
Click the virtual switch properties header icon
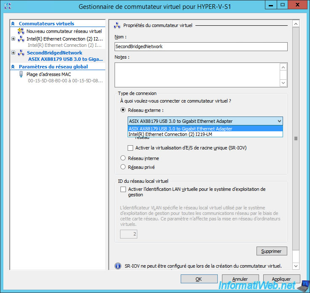tap(117, 26)
